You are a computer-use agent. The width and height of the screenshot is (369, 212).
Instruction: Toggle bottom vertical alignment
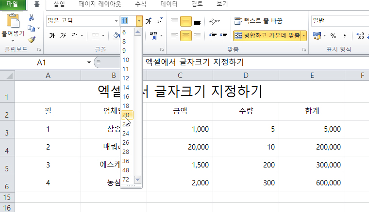[x=197, y=21]
